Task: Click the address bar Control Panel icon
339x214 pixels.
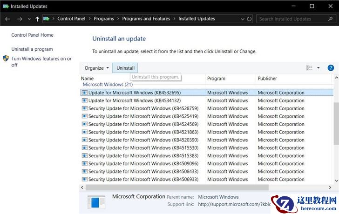Action: pyautogui.click(x=46, y=19)
